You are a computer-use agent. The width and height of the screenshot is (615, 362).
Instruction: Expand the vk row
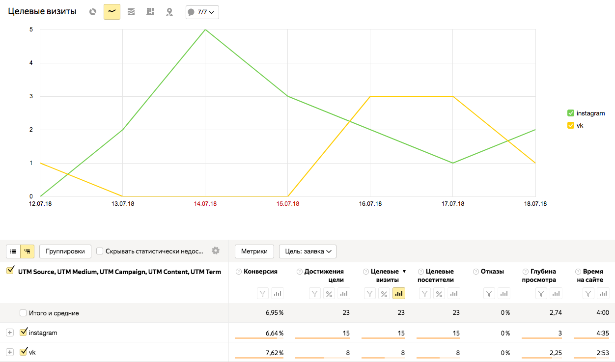[9, 352]
